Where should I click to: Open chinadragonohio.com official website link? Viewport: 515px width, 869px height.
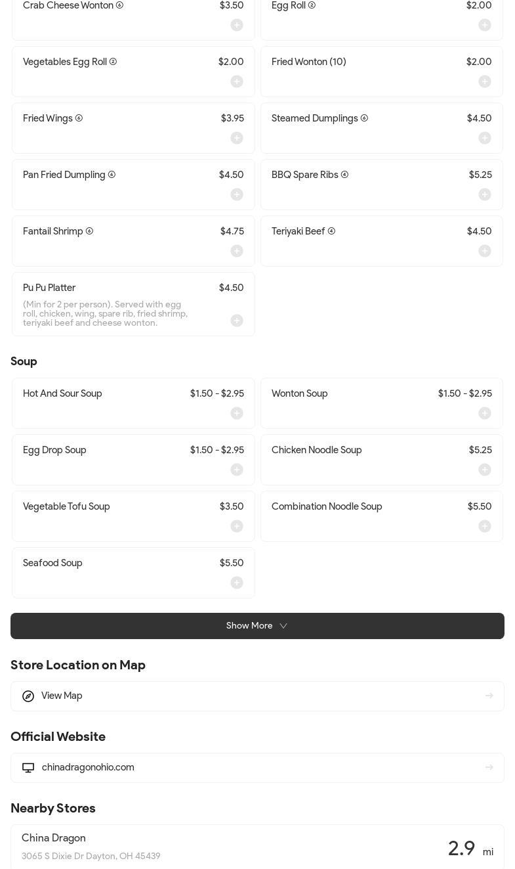(88, 767)
